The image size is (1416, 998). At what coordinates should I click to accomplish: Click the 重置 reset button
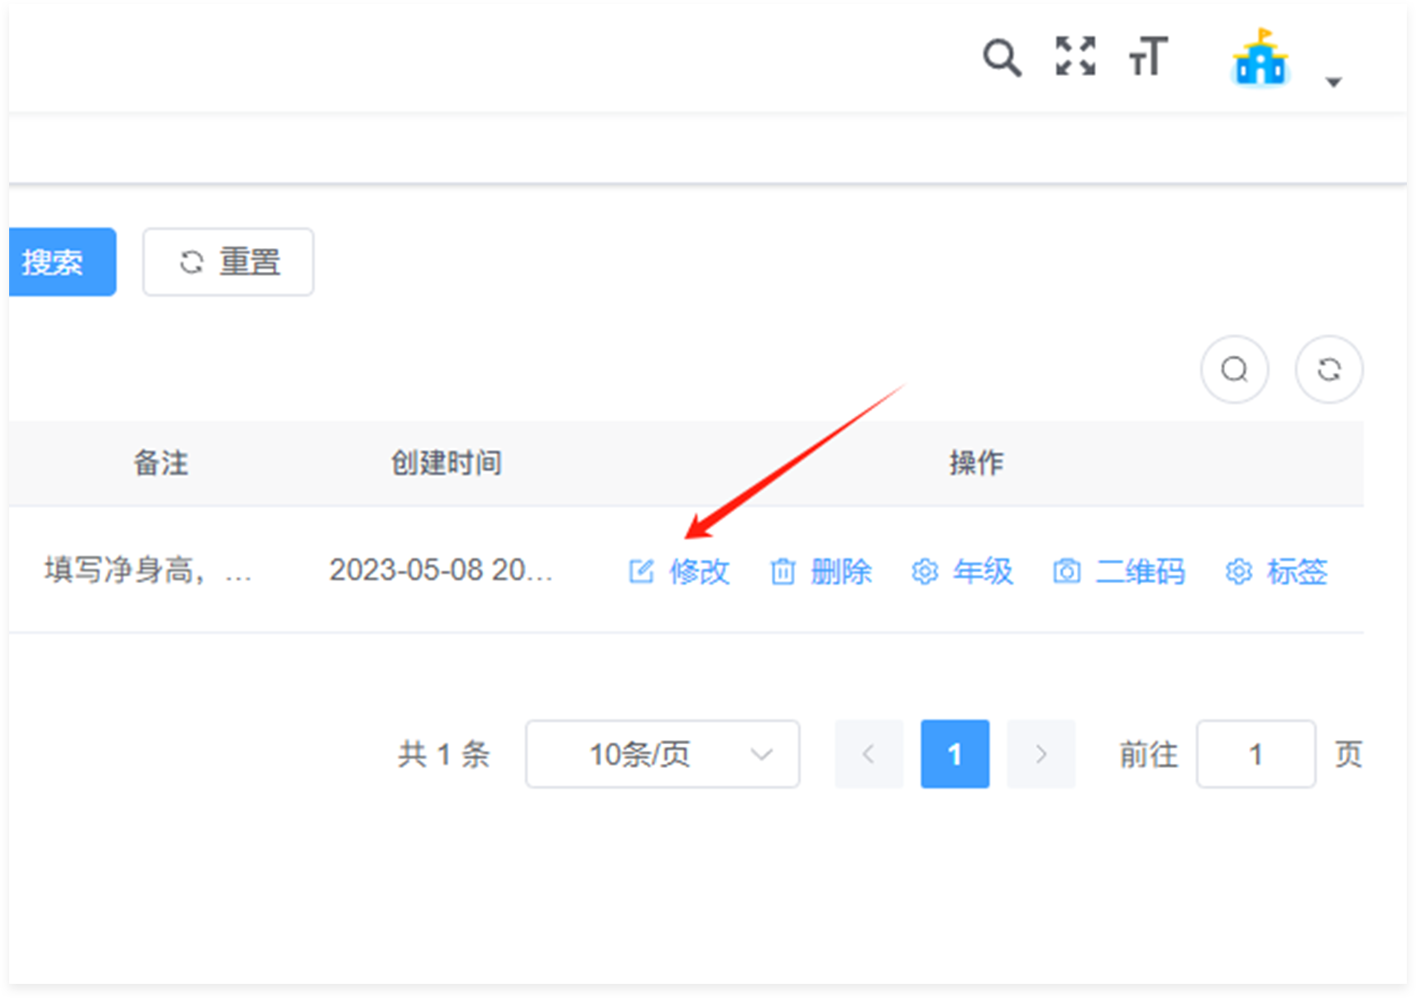[228, 262]
